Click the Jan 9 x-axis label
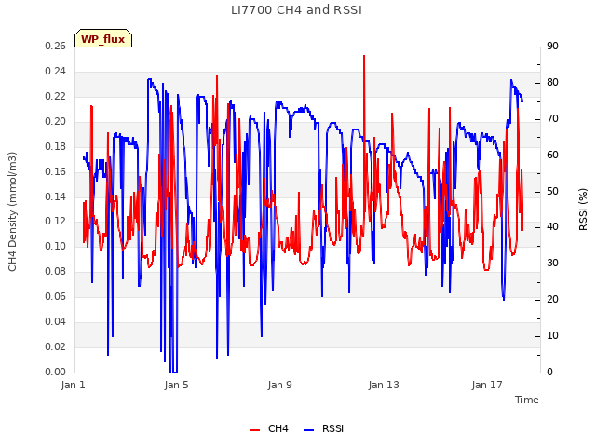This screenshot has height=447, width=596. pyautogui.click(x=279, y=385)
